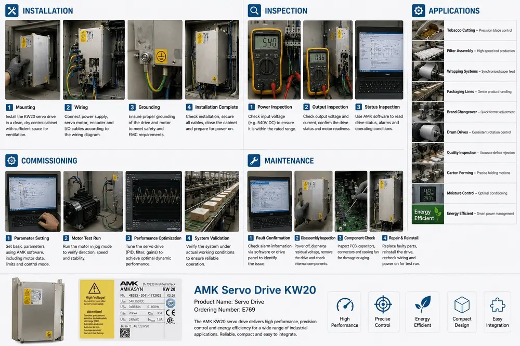Select the Wrapping Systems application thumbnail
The image size is (520, 346).
(x=428, y=71)
